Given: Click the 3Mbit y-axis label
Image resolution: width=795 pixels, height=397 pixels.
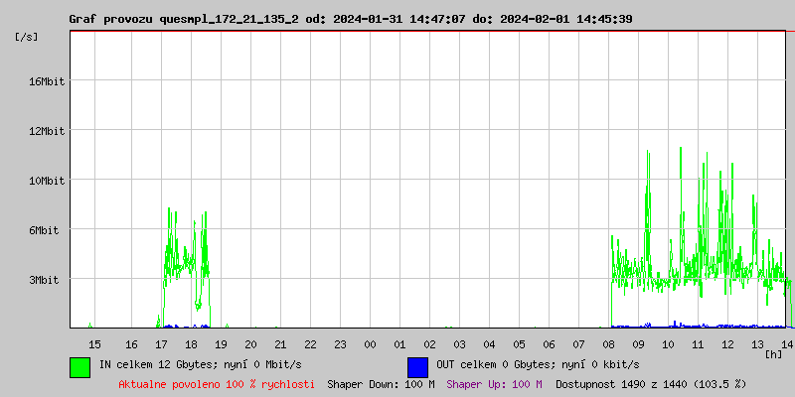Looking at the screenshot, I should click(x=44, y=280).
